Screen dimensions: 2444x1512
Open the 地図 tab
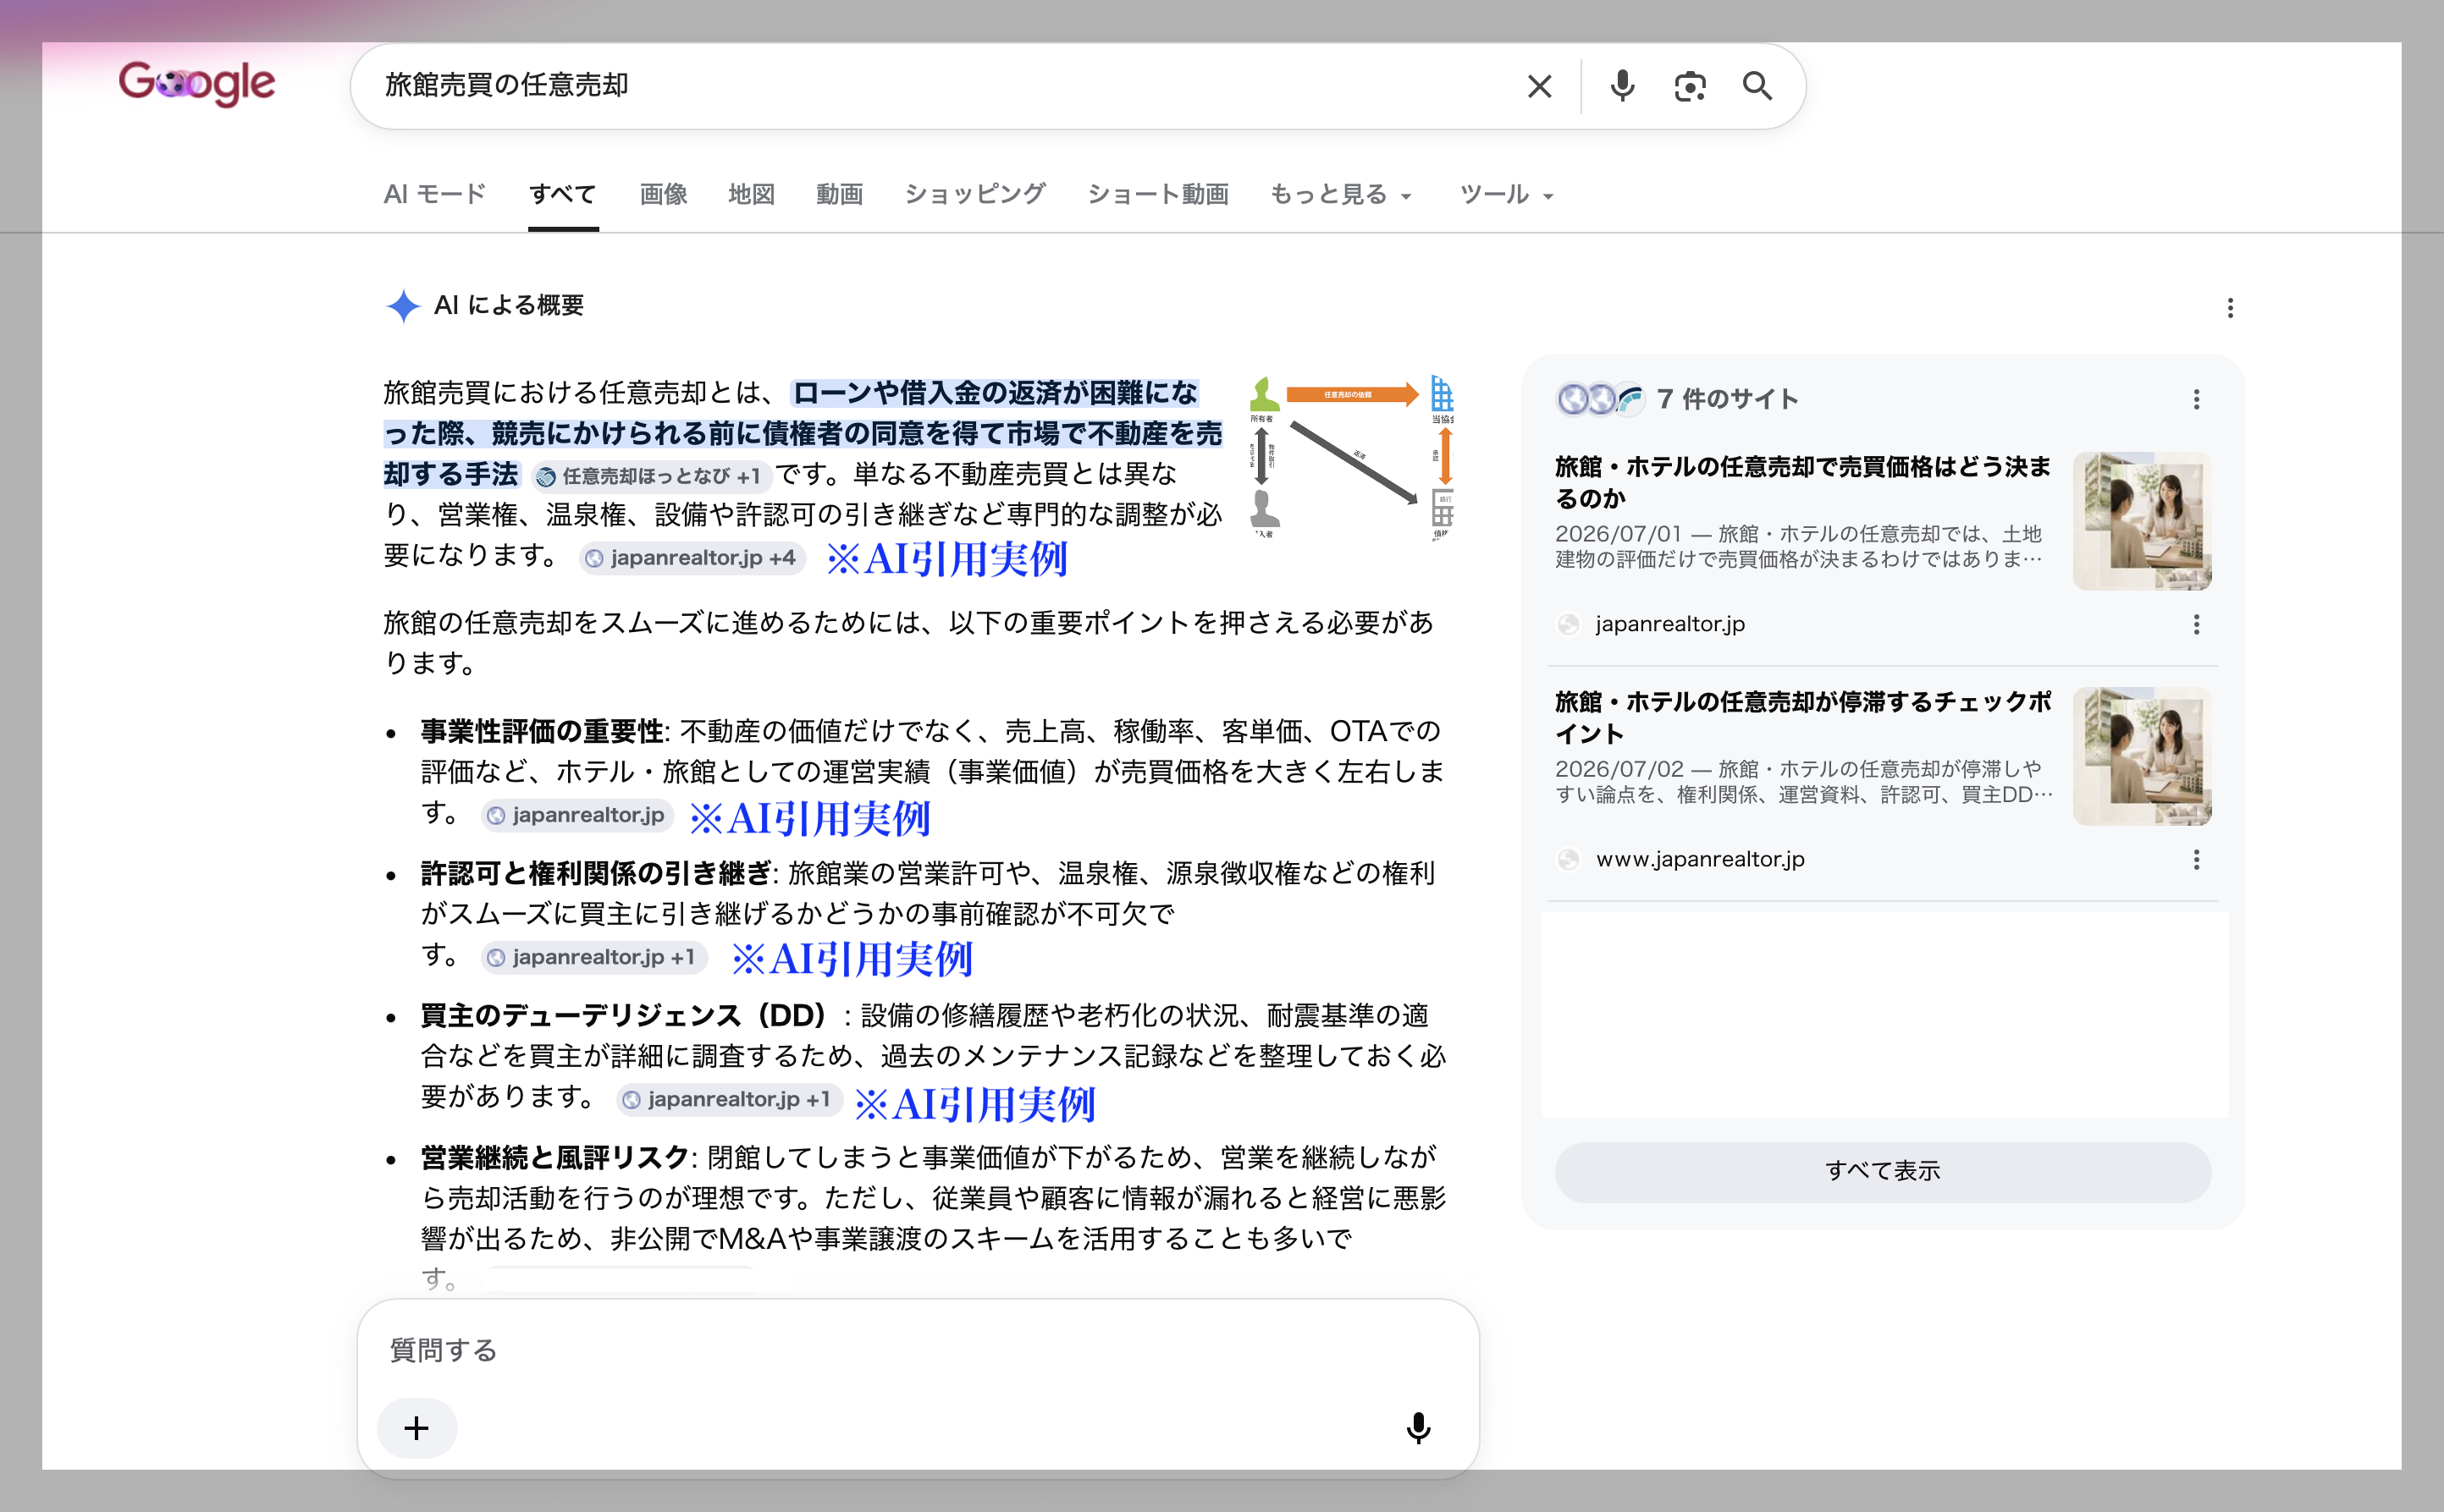751,194
